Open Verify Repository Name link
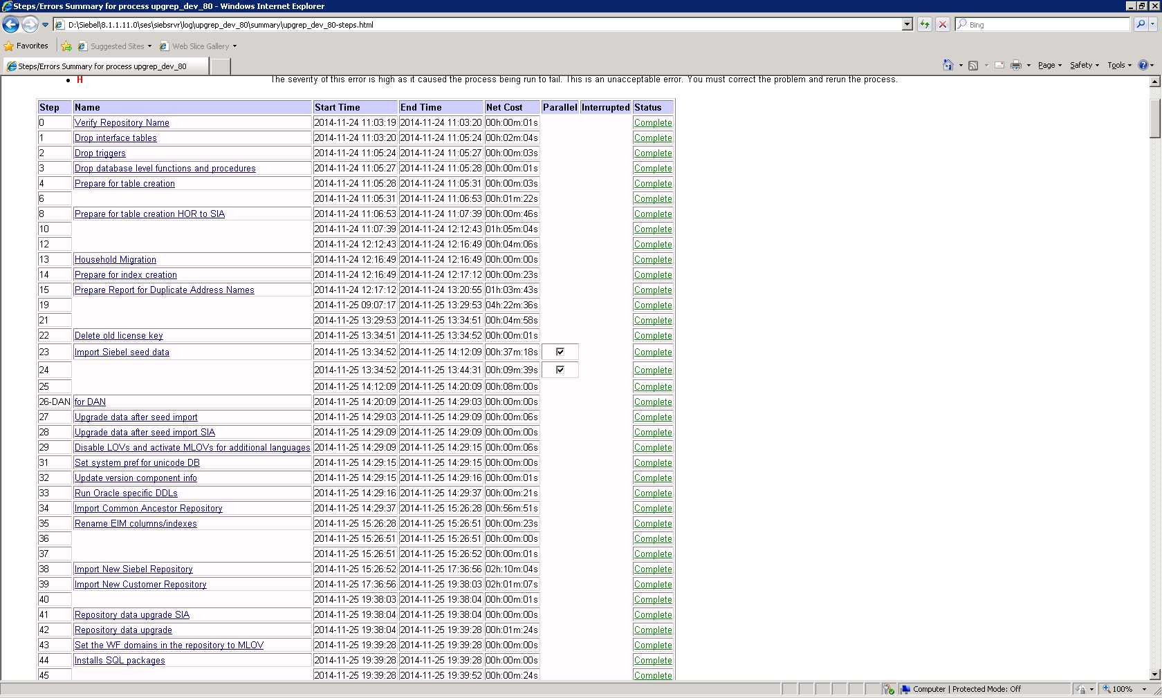The height and width of the screenshot is (698, 1162). tap(122, 123)
